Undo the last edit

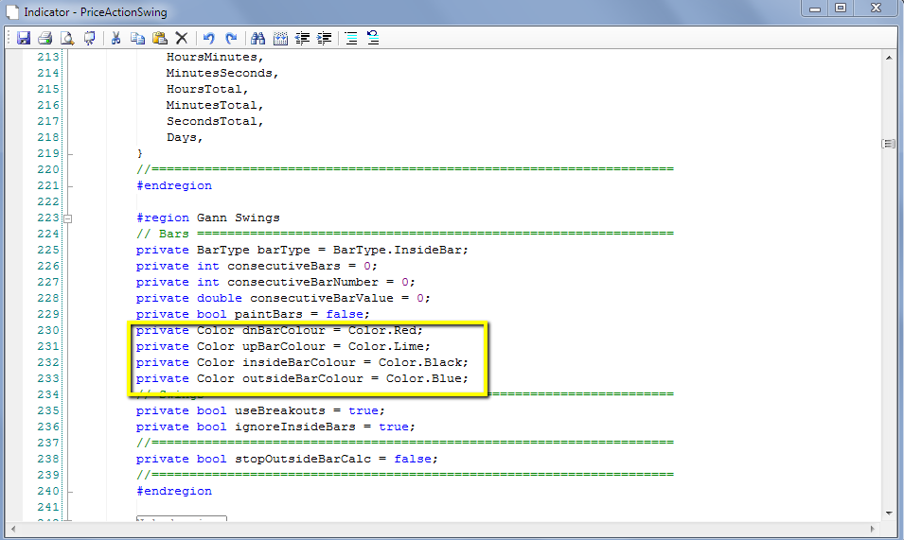coord(208,38)
